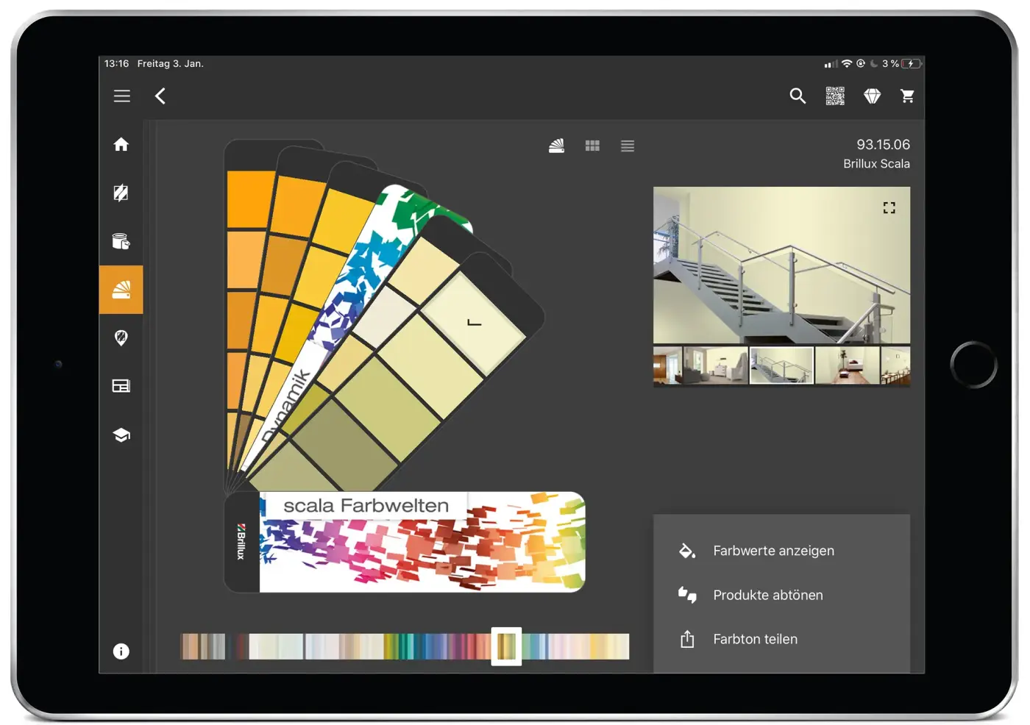The image size is (1030, 725).
Task: Select Farbton teilen
Action: [756, 639]
